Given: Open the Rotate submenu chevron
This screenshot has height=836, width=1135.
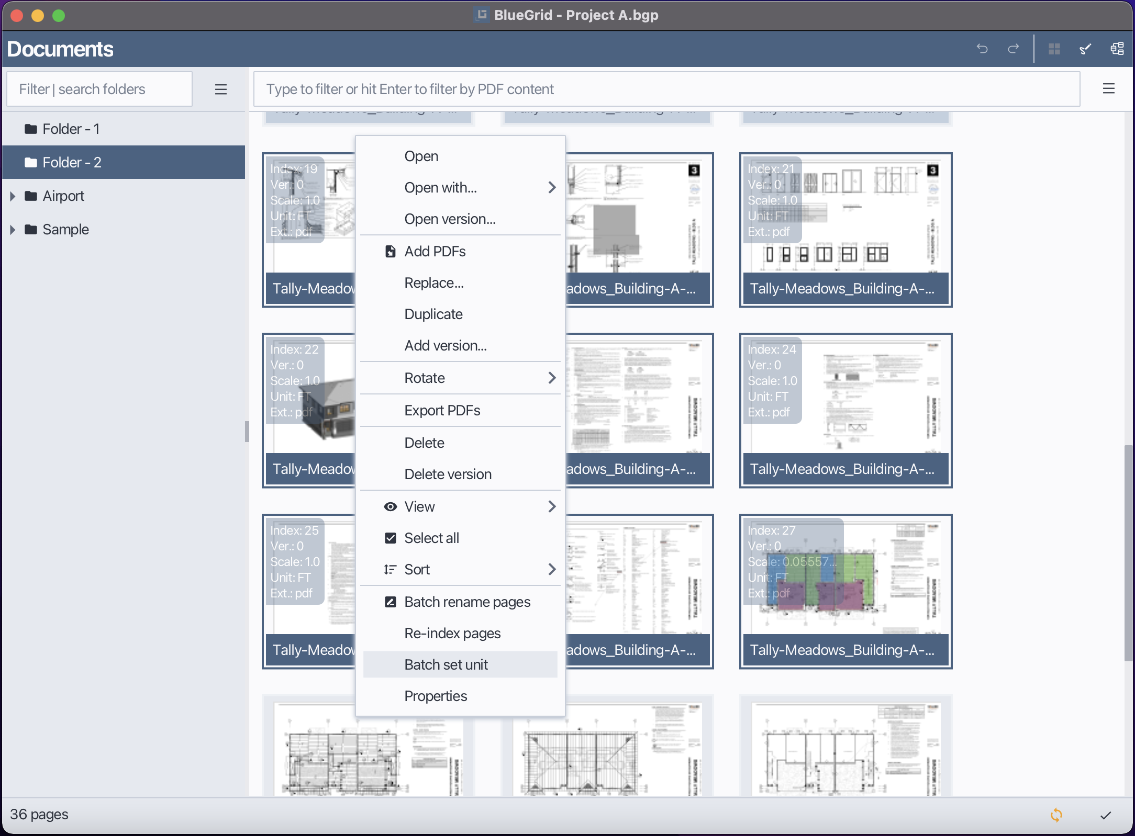Looking at the screenshot, I should click(551, 378).
